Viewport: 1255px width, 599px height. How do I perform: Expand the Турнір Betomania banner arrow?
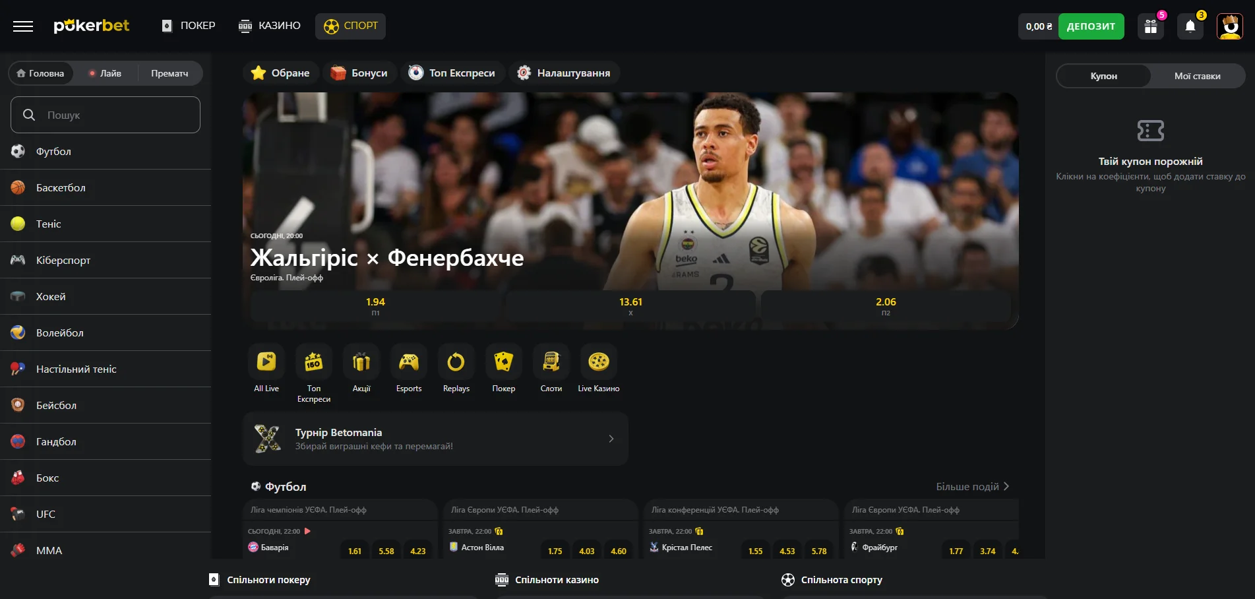point(611,439)
